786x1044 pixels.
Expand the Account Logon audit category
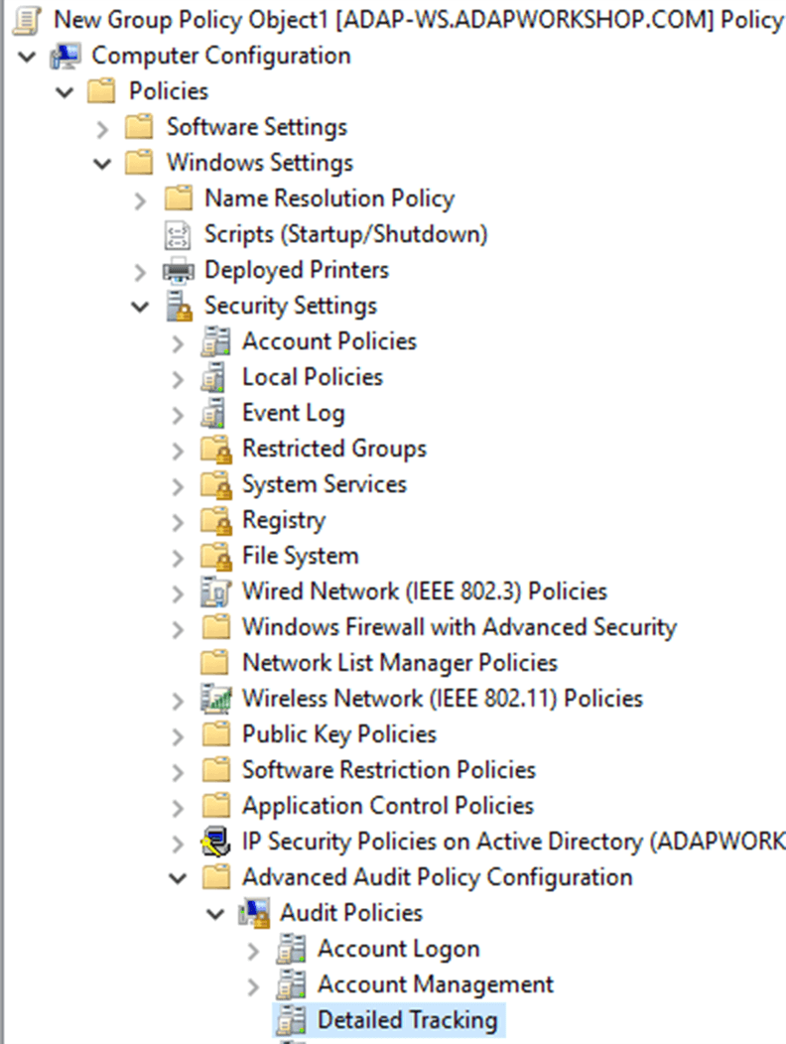pos(253,950)
